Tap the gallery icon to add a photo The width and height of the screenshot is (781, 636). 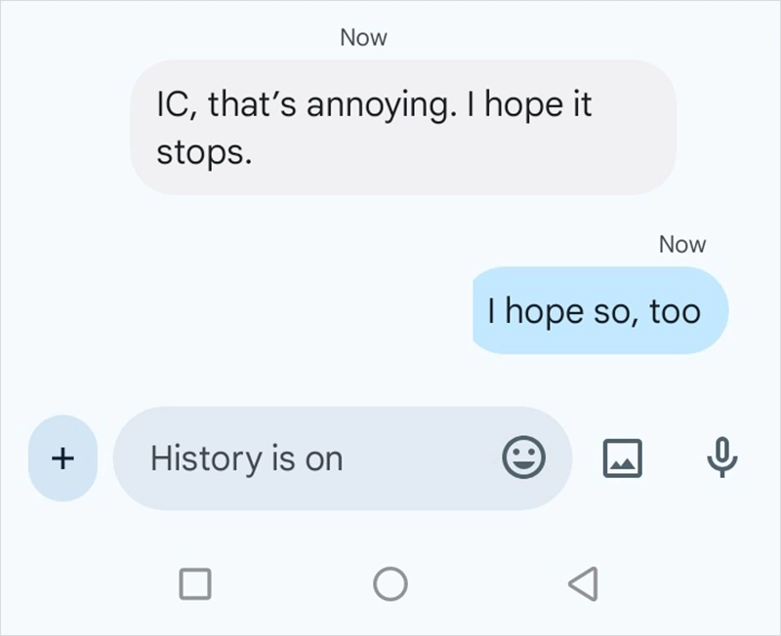(623, 458)
